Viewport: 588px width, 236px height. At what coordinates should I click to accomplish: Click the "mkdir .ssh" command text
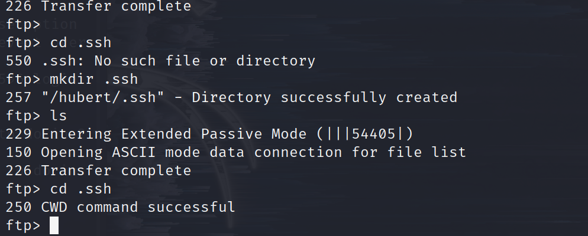pyautogui.click(x=93, y=79)
